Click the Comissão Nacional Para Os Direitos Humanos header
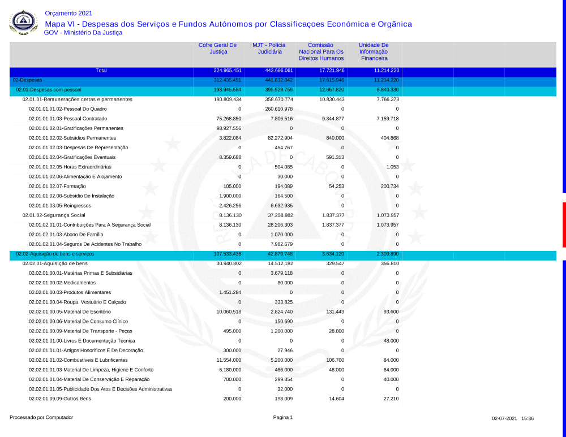Screen dimensions: 566x437 (321, 51)
